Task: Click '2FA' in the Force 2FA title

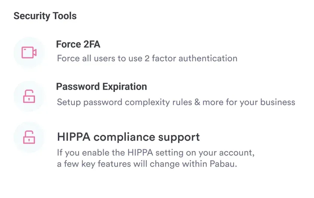Action: (x=91, y=45)
